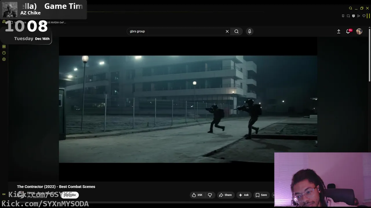The image size is (371, 208).
Task: Click the 'AZ Chike' now-playing overlay text
Action: 30,13
